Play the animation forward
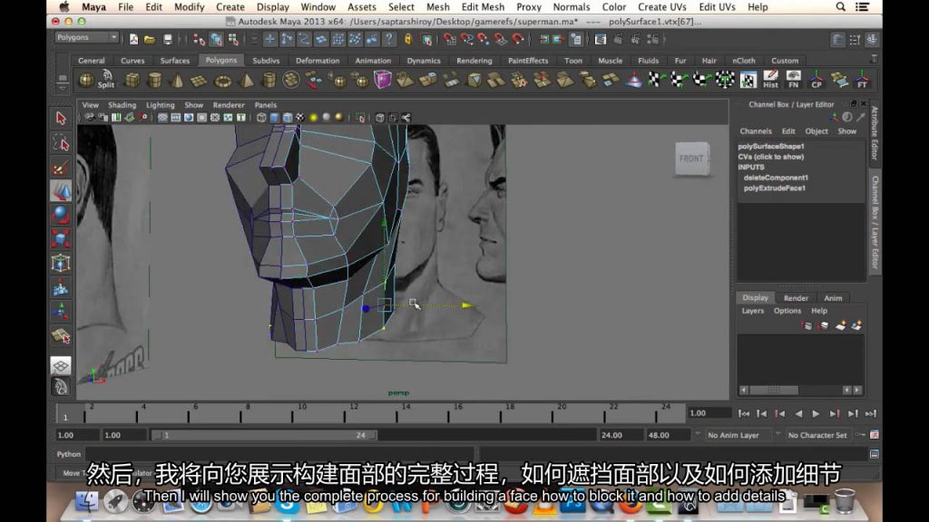The width and height of the screenshot is (929, 522). click(816, 413)
